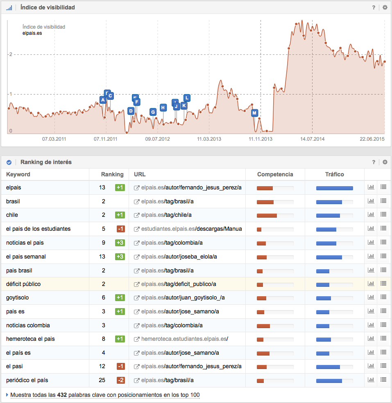Sort table by Ranking column header
The width and height of the screenshot is (392, 403).
(112, 174)
